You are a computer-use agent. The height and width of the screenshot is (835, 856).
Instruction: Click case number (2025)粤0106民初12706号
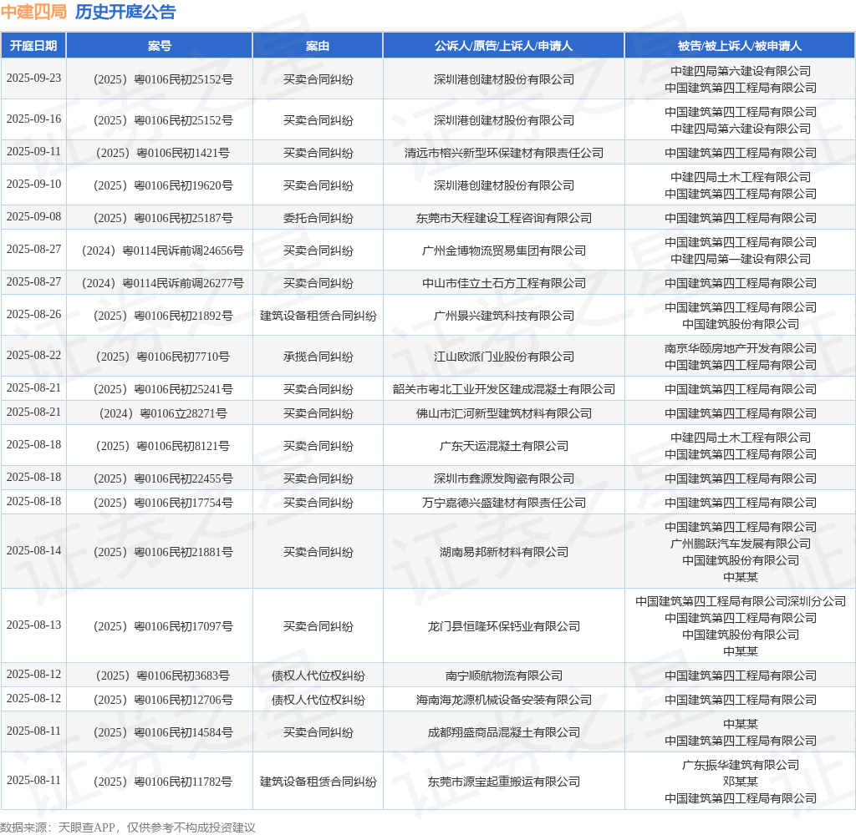click(x=163, y=700)
